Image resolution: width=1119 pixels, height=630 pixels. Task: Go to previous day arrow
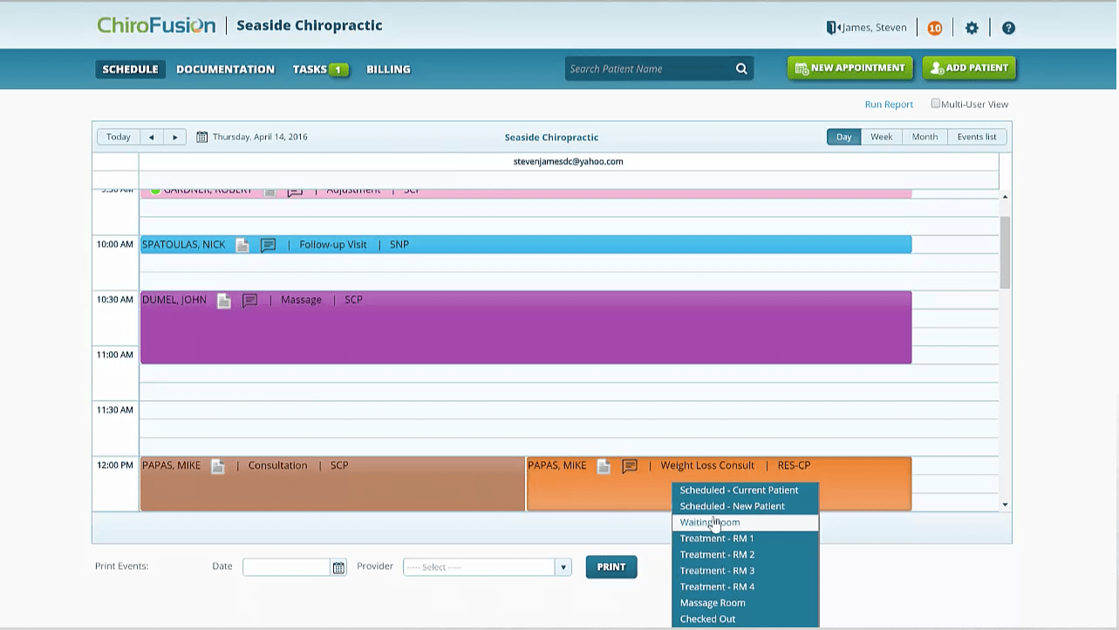pos(152,137)
